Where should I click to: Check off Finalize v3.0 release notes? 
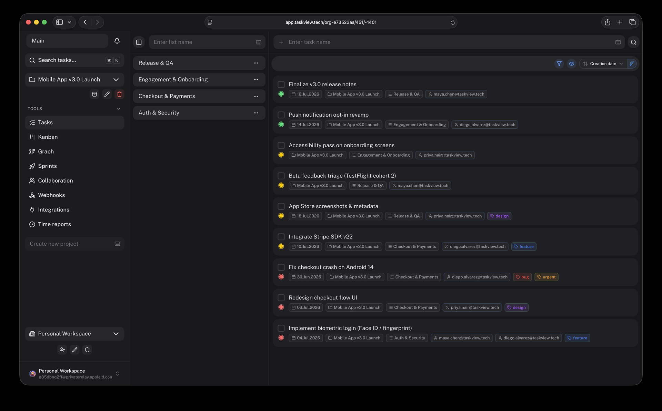[281, 84]
